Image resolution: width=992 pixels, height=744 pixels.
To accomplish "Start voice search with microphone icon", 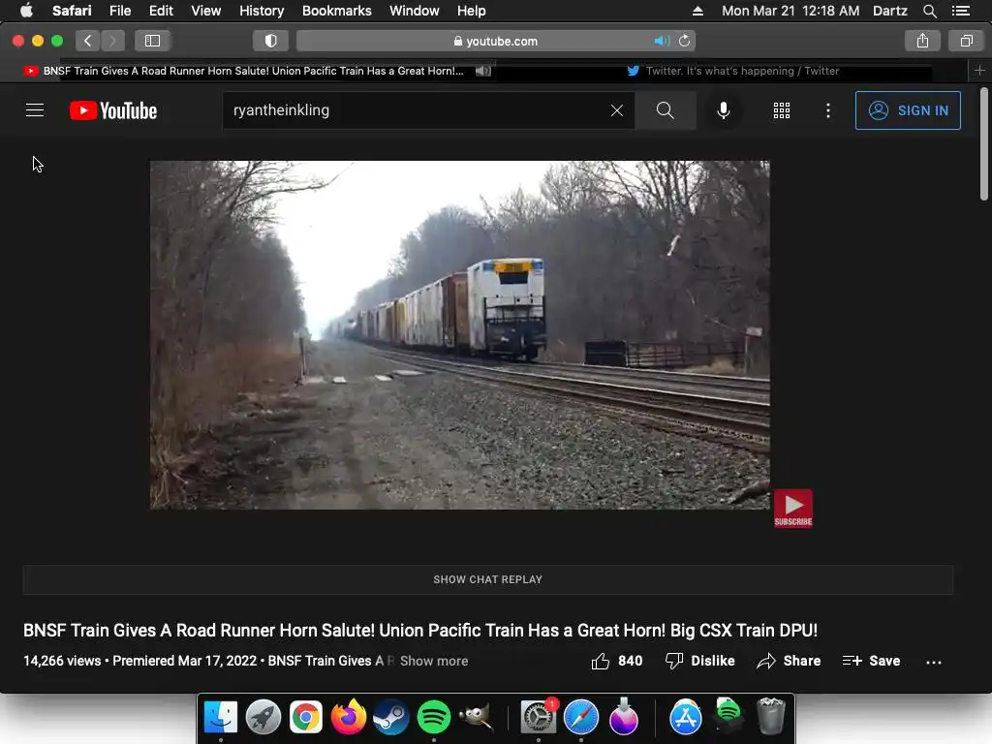I will pyautogui.click(x=723, y=110).
